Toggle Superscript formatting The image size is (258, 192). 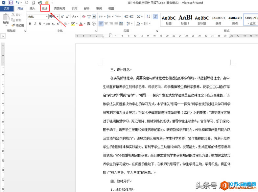point(58,24)
